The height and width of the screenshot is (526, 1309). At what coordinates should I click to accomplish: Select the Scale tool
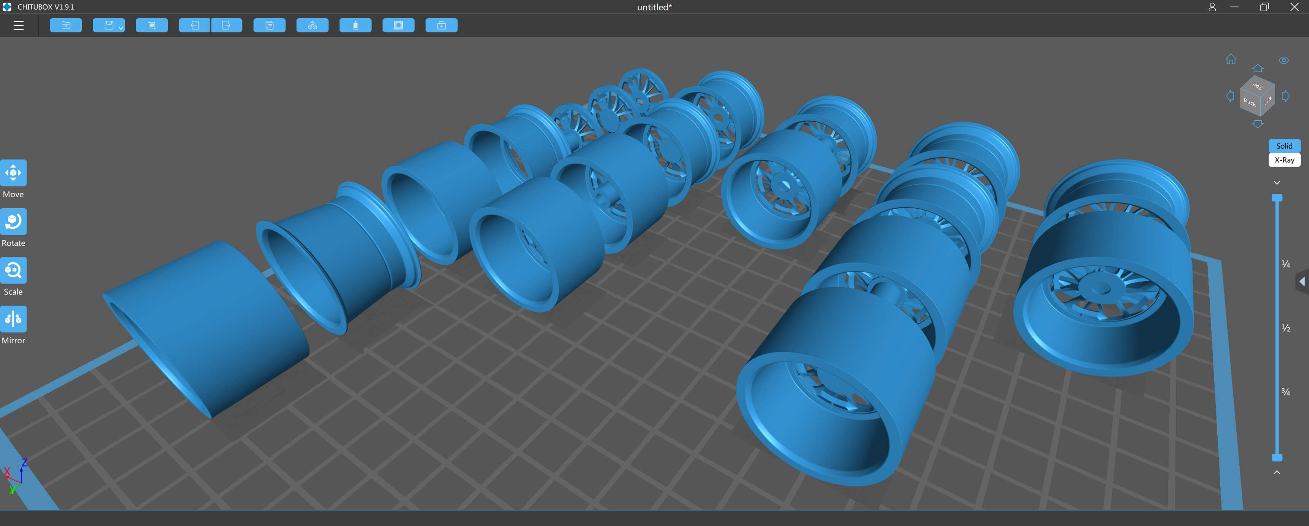pyautogui.click(x=13, y=270)
